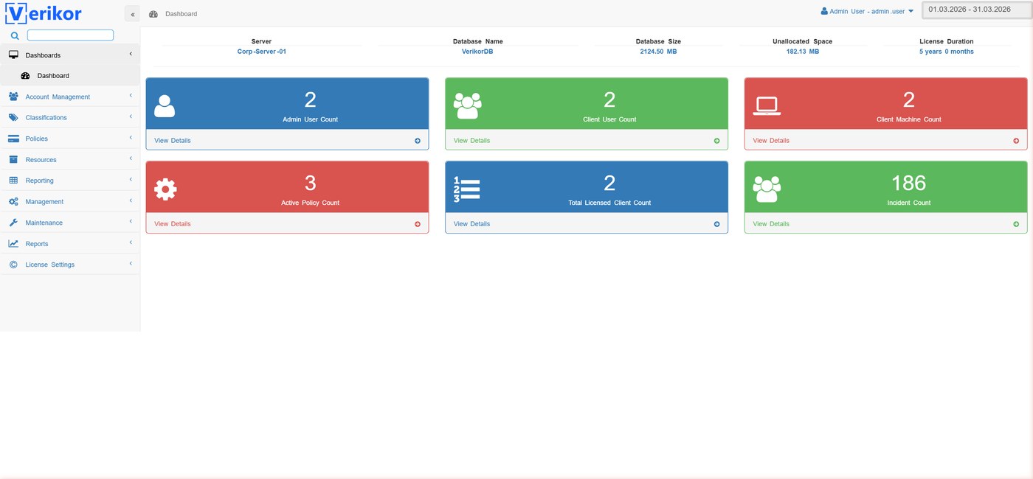Image resolution: width=1033 pixels, height=479 pixels.
Task: Expand the Reports chevron
Action: coord(131,242)
